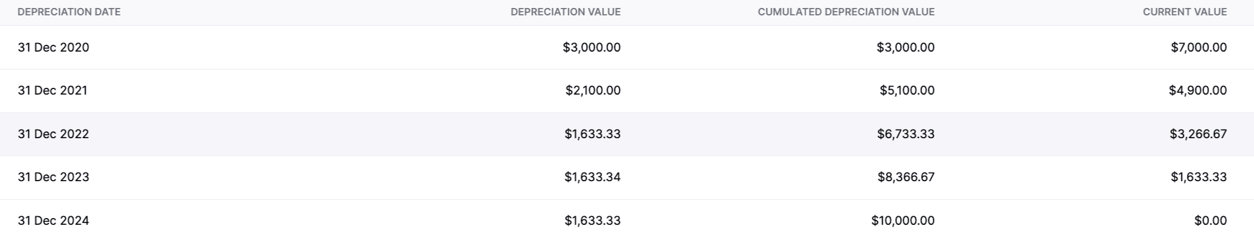Select the 31 Dec 2021 date cell
The width and height of the screenshot is (1254, 242).
(52, 90)
